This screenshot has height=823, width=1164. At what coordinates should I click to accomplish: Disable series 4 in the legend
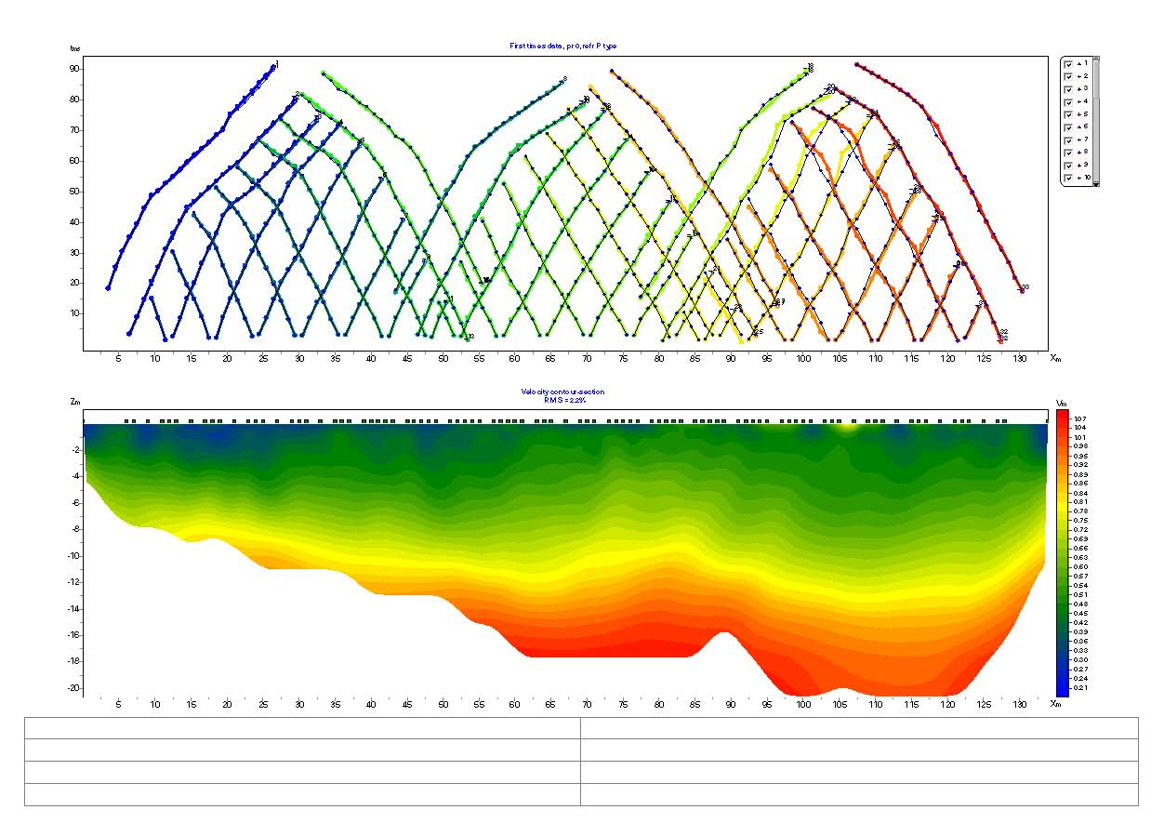coord(1069,101)
